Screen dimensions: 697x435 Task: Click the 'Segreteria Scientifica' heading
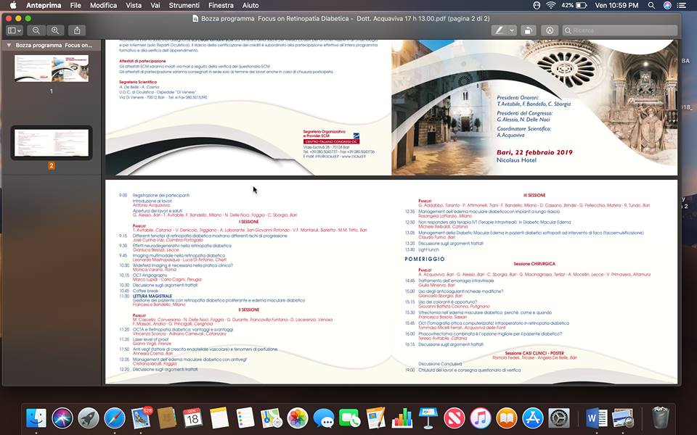pyautogui.click(x=138, y=82)
